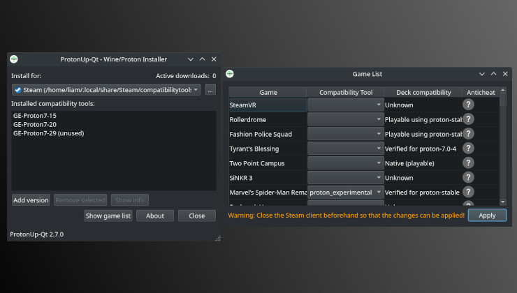Sort by Compatibility Tool column header
This screenshot has height=293, width=517.
click(x=346, y=92)
